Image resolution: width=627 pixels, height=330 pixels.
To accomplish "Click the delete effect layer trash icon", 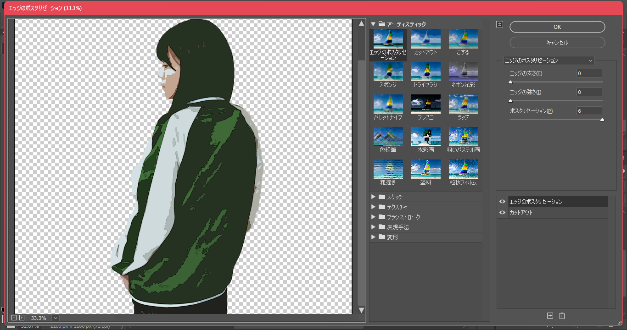I will coord(562,315).
